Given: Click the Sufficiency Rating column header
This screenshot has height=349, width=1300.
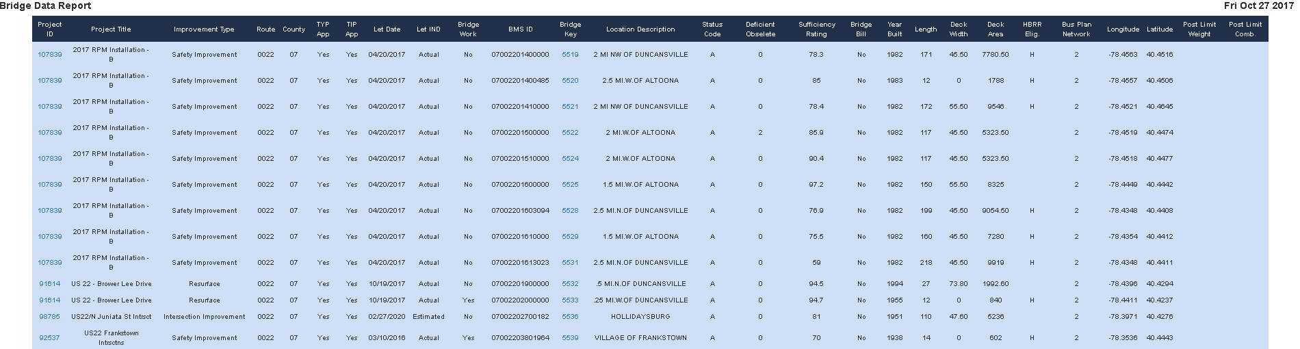Looking at the screenshot, I should pyautogui.click(x=816, y=29).
